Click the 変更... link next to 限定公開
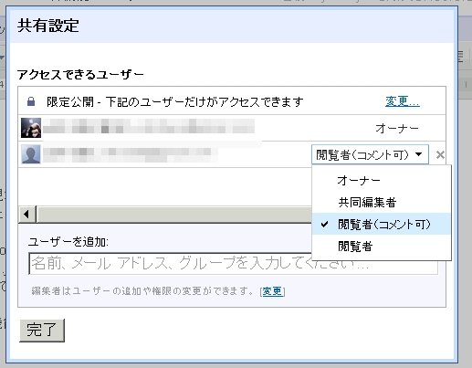472x368 pixels. pyautogui.click(x=403, y=101)
